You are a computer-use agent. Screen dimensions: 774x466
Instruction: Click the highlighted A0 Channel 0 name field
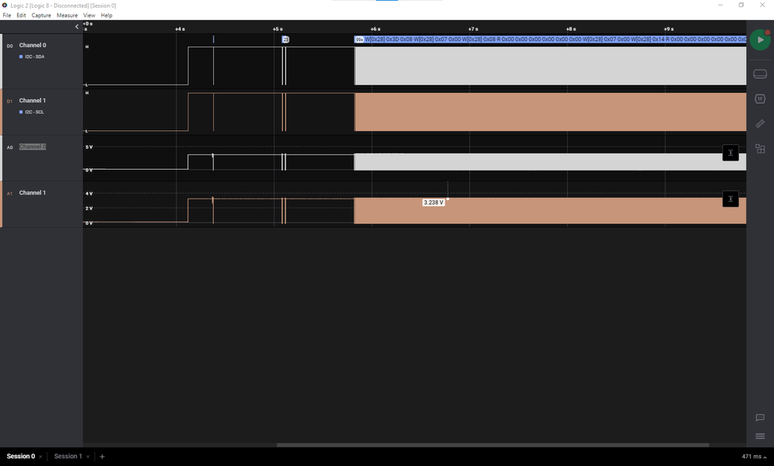pyautogui.click(x=33, y=147)
